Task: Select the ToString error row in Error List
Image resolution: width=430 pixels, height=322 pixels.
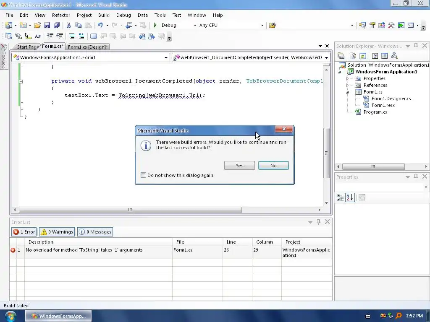Action: coord(170,252)
